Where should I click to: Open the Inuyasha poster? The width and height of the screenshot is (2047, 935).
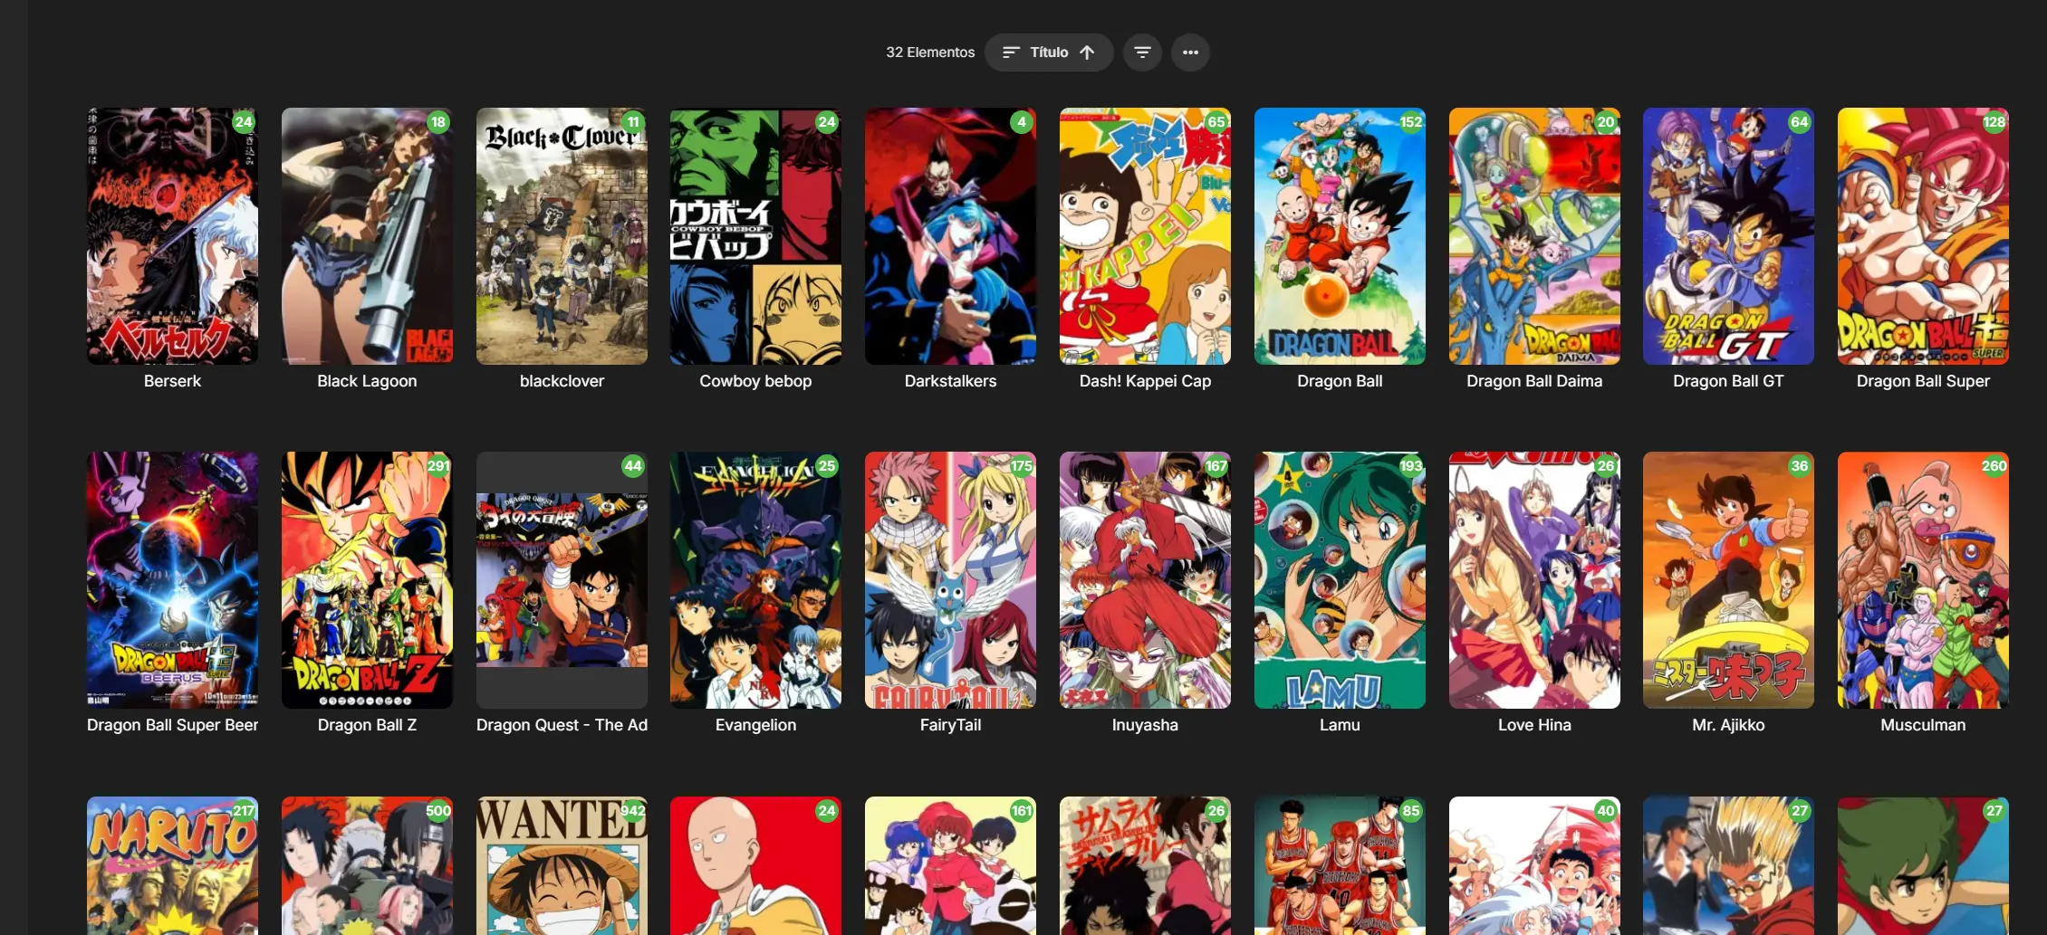point(1145,580)
